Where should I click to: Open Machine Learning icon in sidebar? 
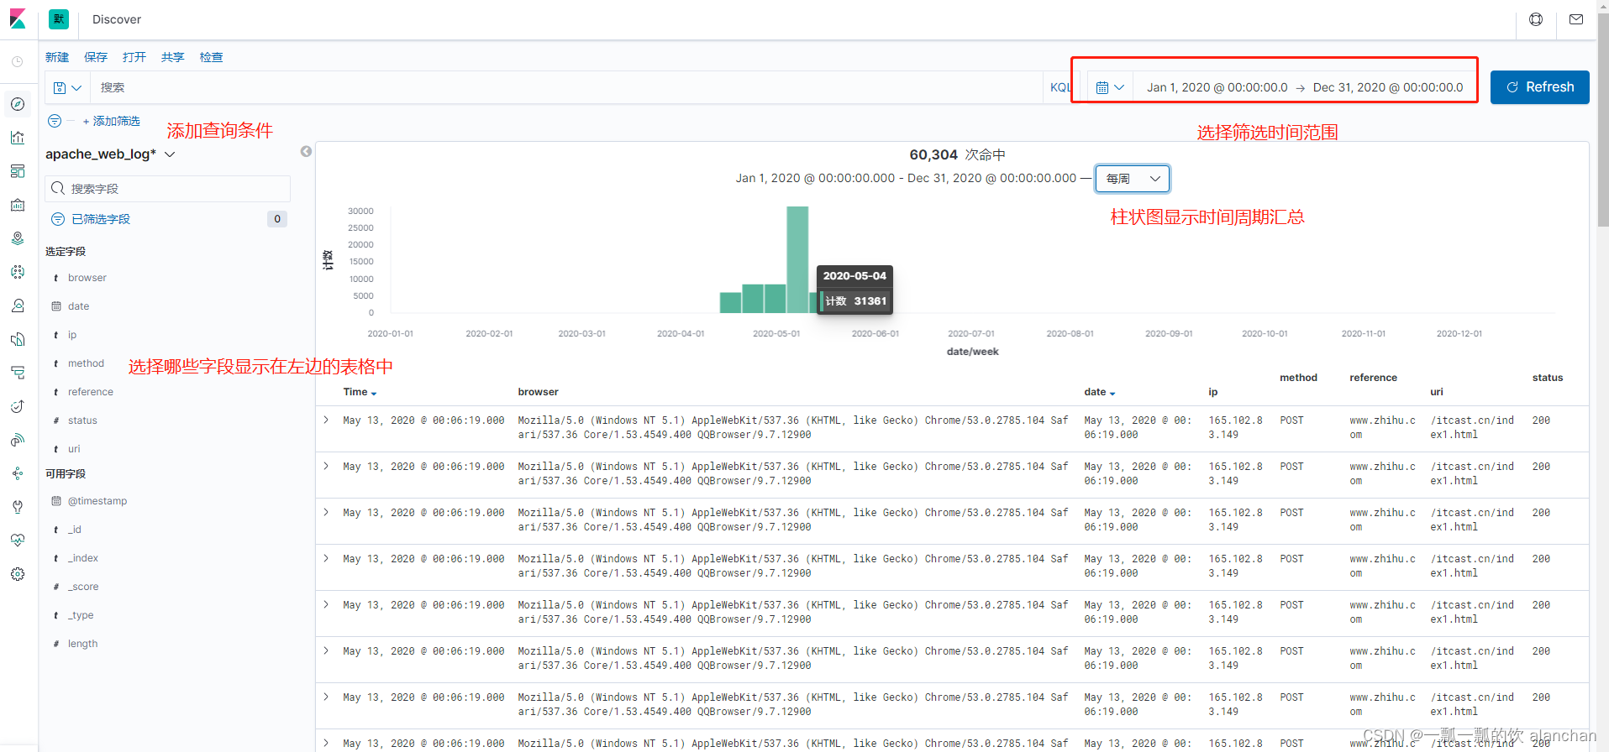pyautogui.click(x=18, y=272)
